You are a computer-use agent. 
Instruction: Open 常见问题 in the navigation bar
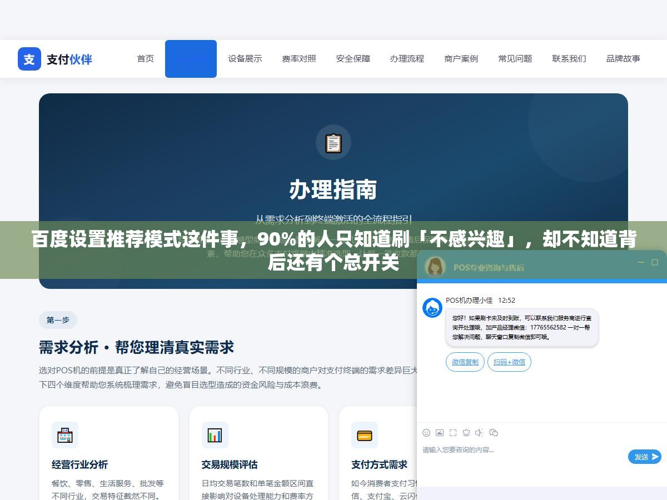[515, 58]
